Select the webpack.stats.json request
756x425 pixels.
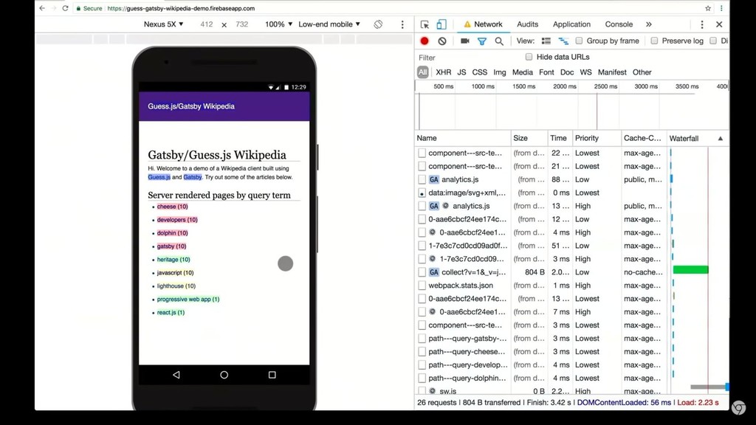[461, 286]
